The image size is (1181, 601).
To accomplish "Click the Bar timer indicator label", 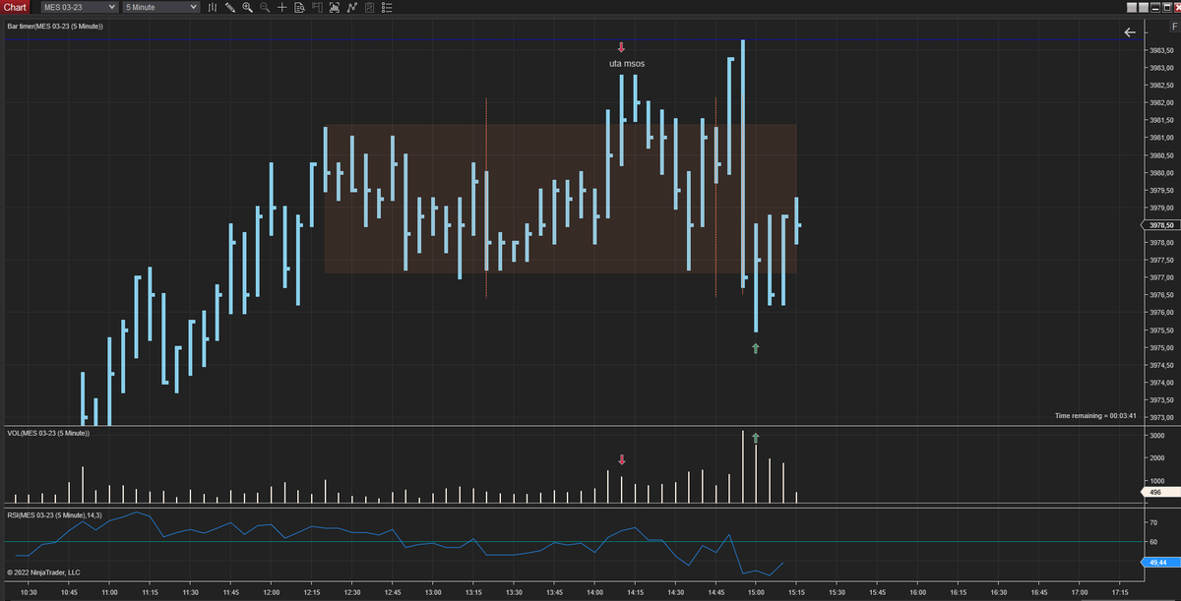I will tap(55, 26).
